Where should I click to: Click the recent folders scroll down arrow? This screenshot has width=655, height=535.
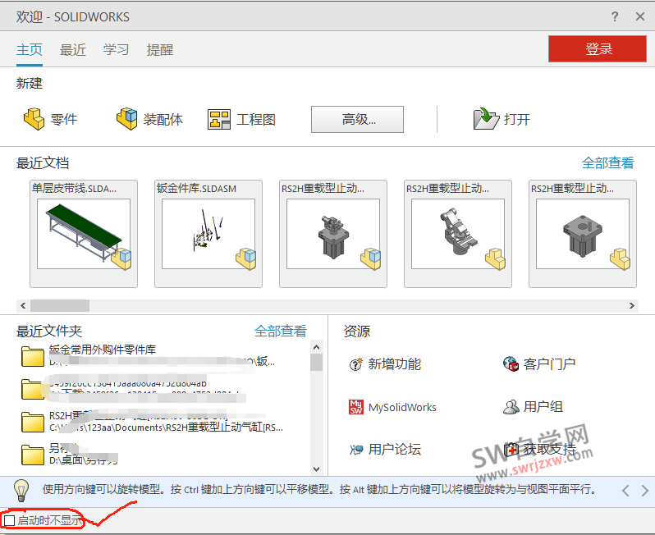(316, 469)
